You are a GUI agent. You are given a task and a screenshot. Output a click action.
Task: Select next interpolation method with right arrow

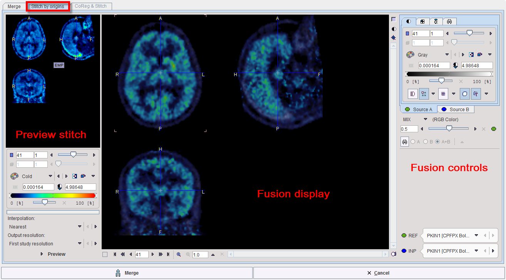pyautogui.click(x=96, y=227)
